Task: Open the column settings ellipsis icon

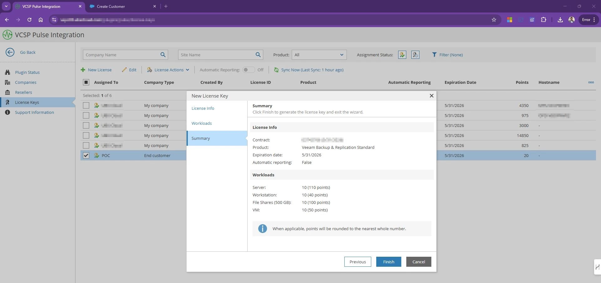Action: click(x=591, y=83)
